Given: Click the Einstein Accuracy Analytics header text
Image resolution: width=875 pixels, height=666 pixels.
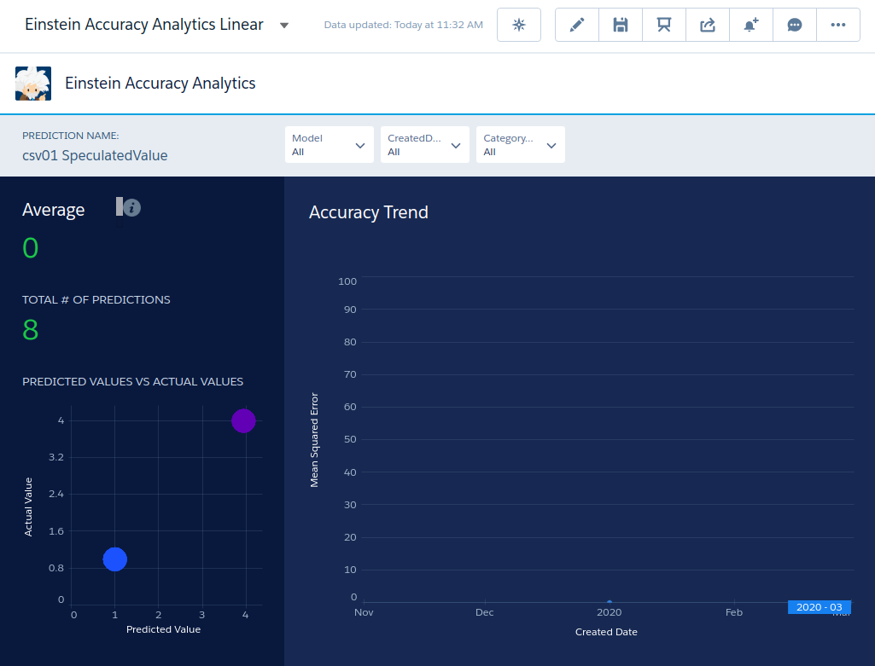Looking at the screenshot, I should click(160, 83).
